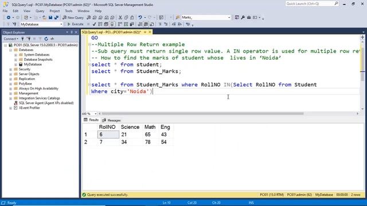Open Object Explorer window position dropdown

(67, 32)
